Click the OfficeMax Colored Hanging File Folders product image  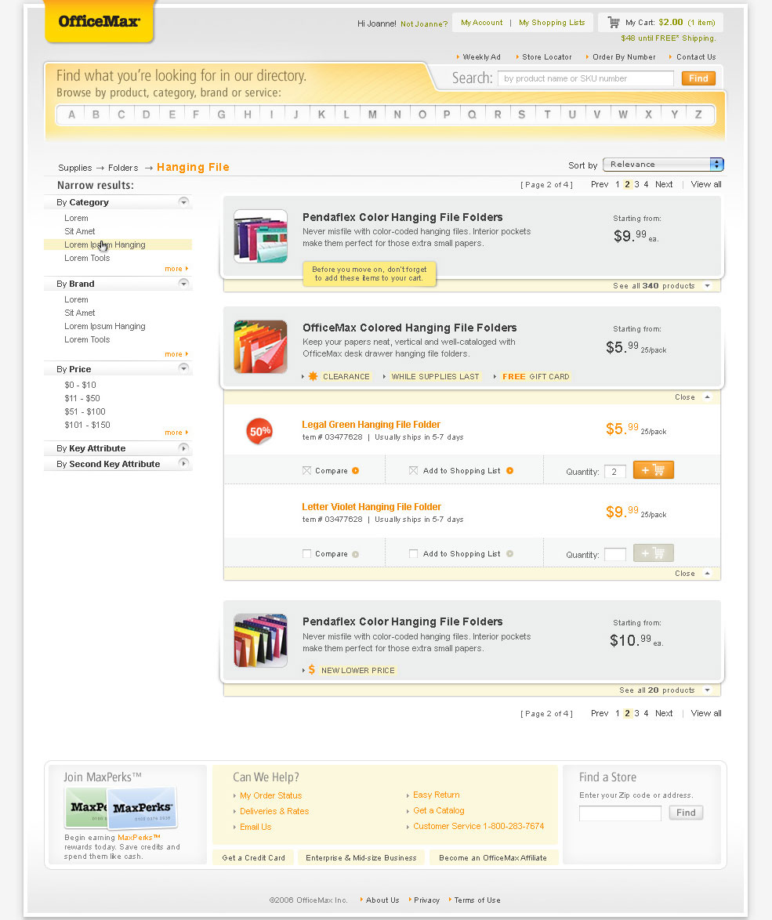click(260, 346)
